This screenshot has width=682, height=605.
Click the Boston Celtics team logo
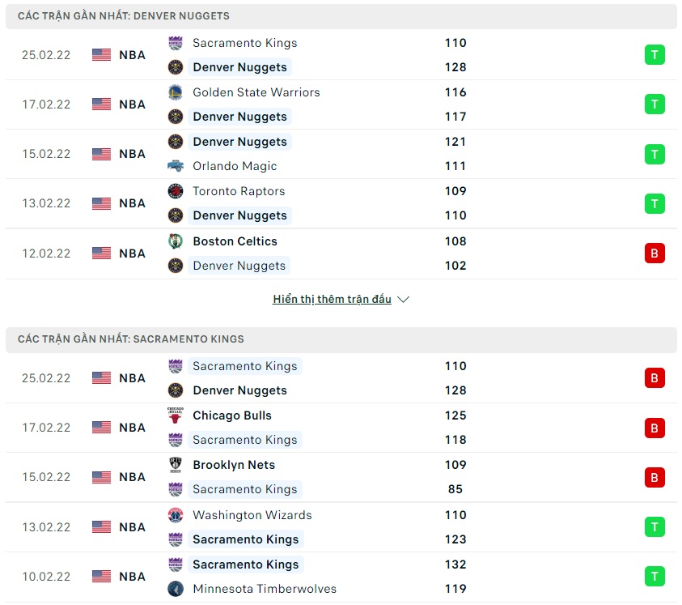click(176, 241)
